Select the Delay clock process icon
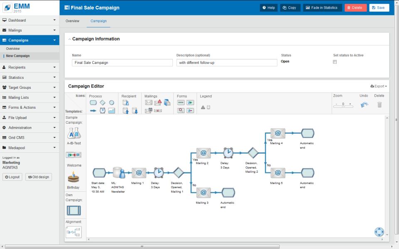The image size is (399, 249). point(103,110)
